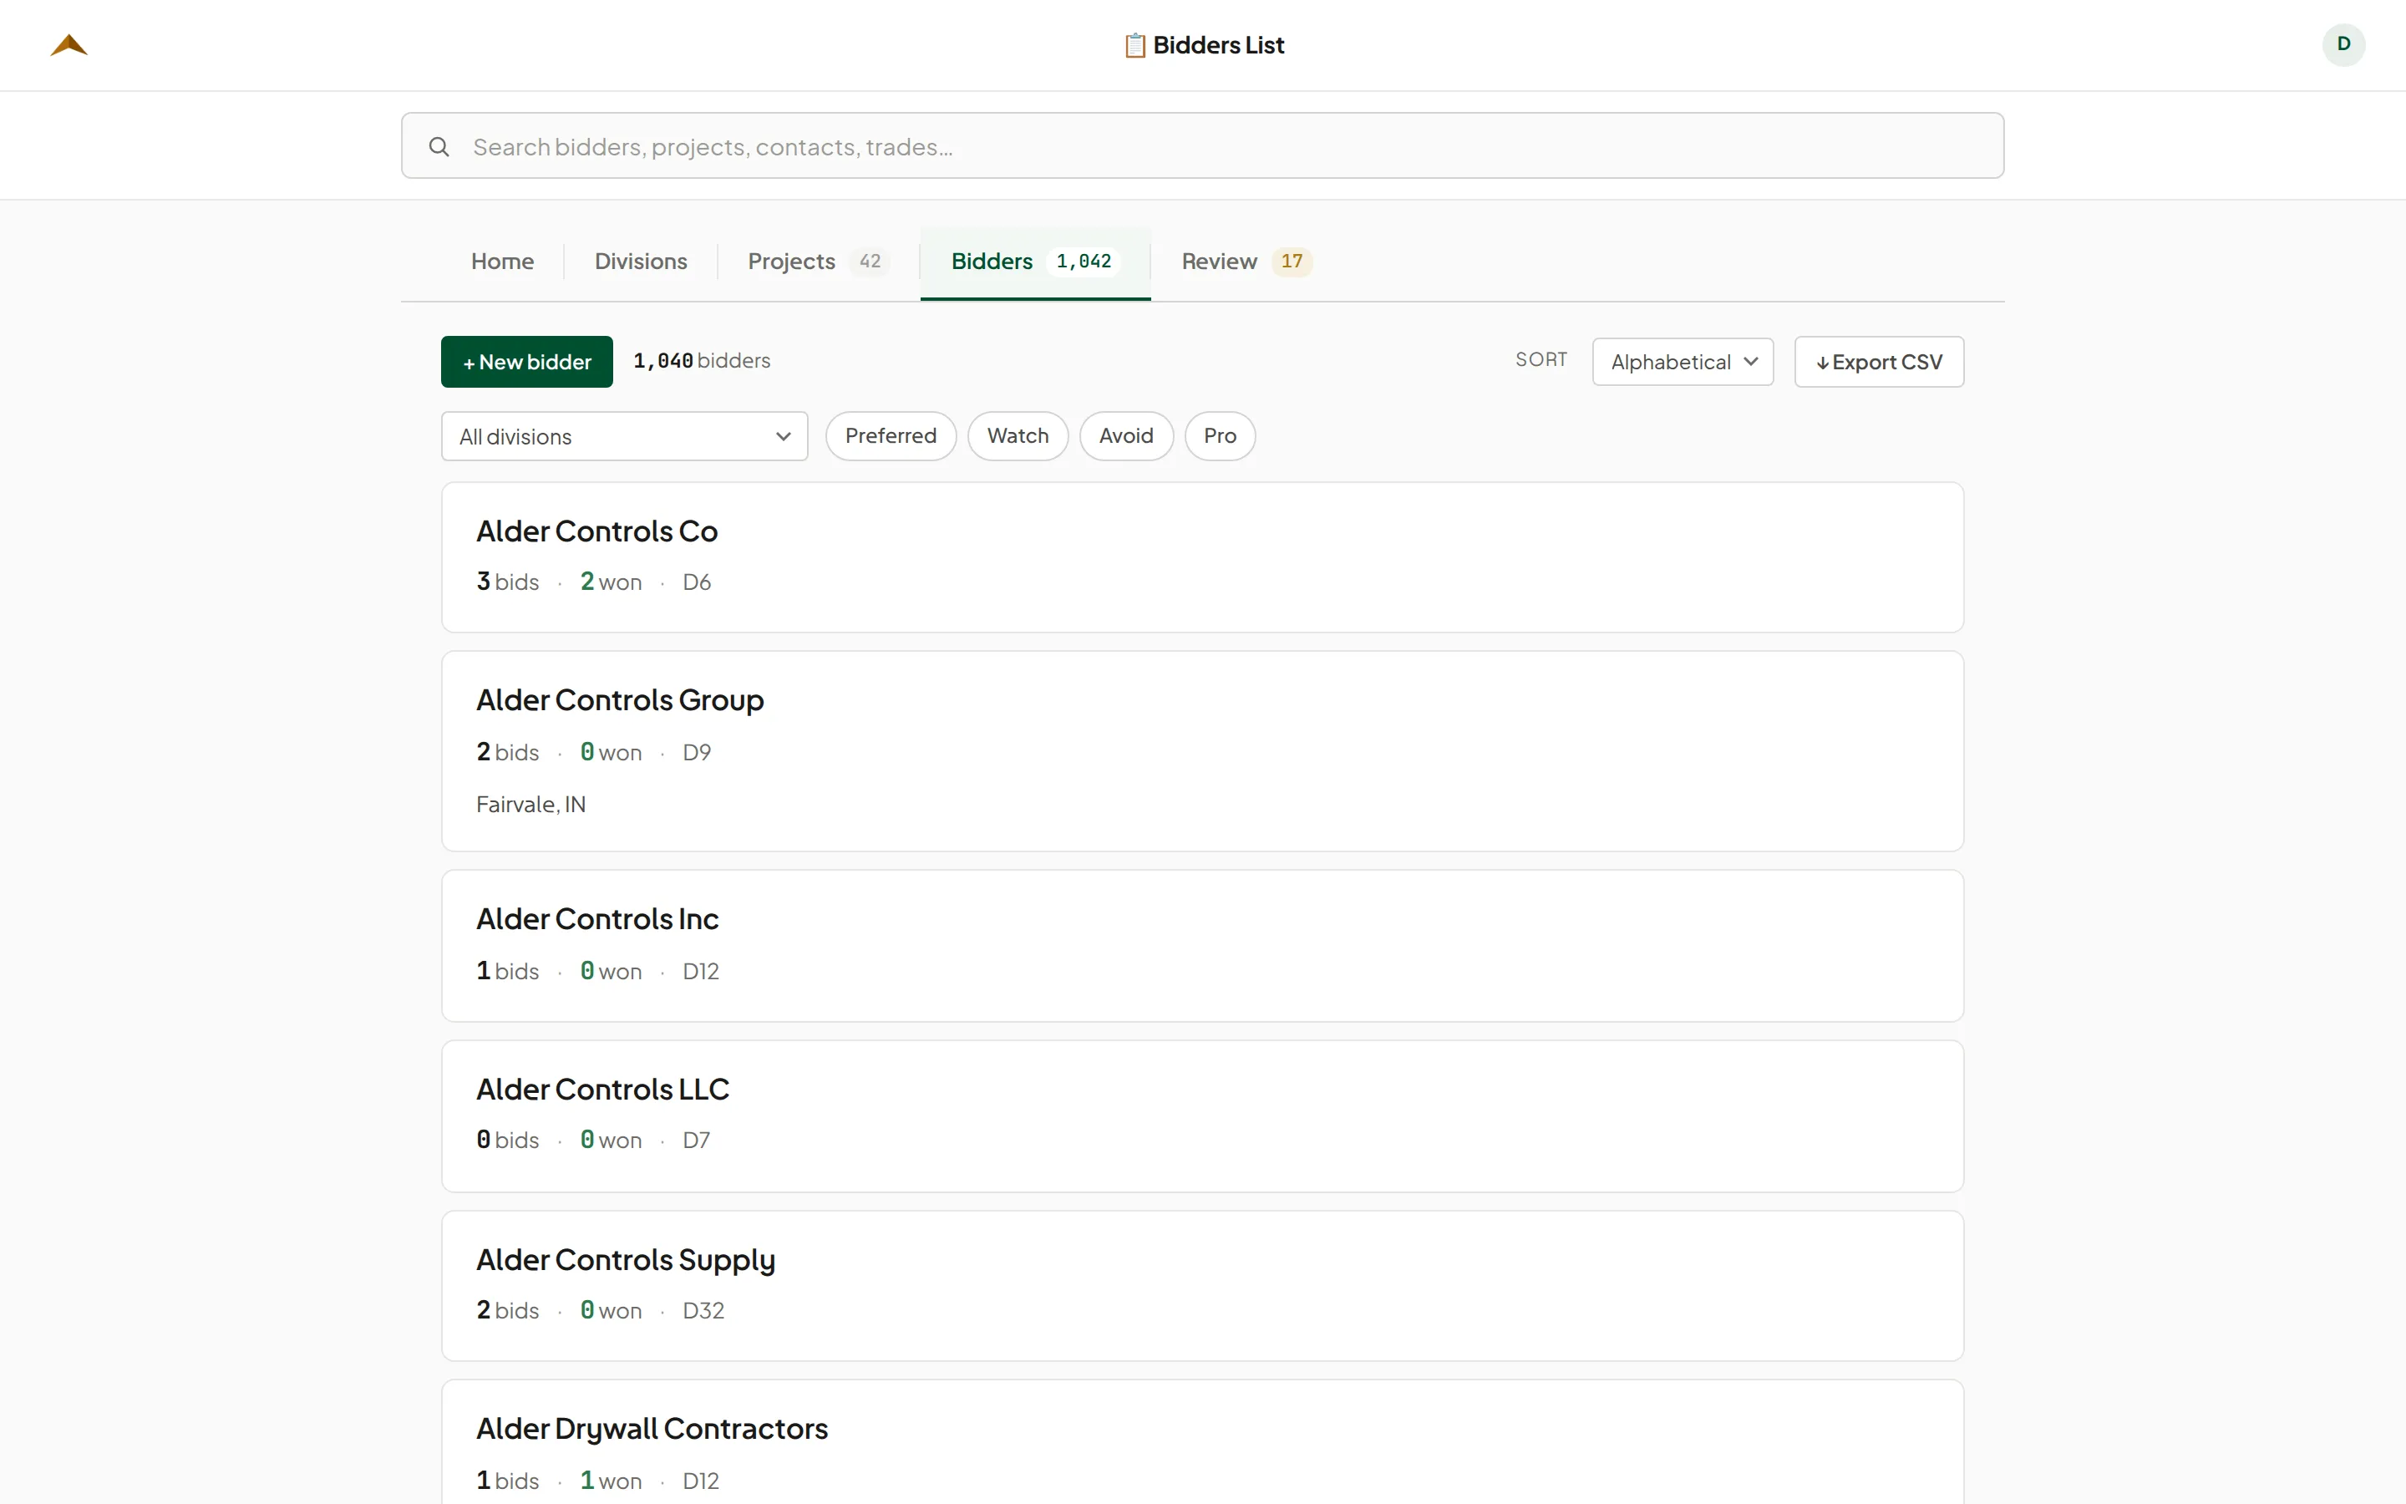Click the D7 division label
2406x1504 pixels.
[x=696, y=1141]
